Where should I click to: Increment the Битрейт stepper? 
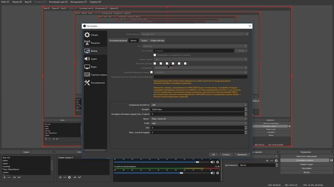(x=246, y=109)
